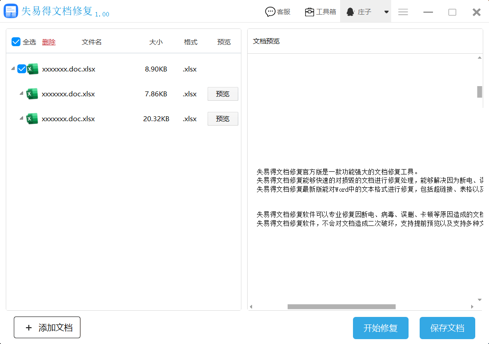Click the 失易得文档修复 app logo icon
Image resolution: width=489 pixels, height=344 pixels.
[x=11, y=11]
